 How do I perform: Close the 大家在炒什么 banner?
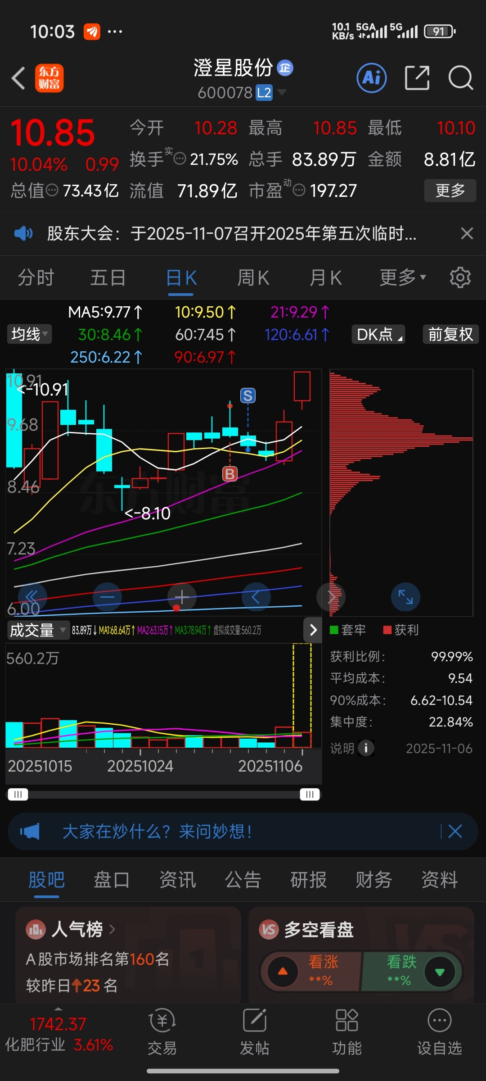[x=455, y=831]
